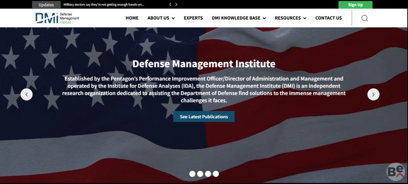The width and height of the screenshot is (408, 184).
Task: Show previous news update arrow
Action: pos(171,5)
